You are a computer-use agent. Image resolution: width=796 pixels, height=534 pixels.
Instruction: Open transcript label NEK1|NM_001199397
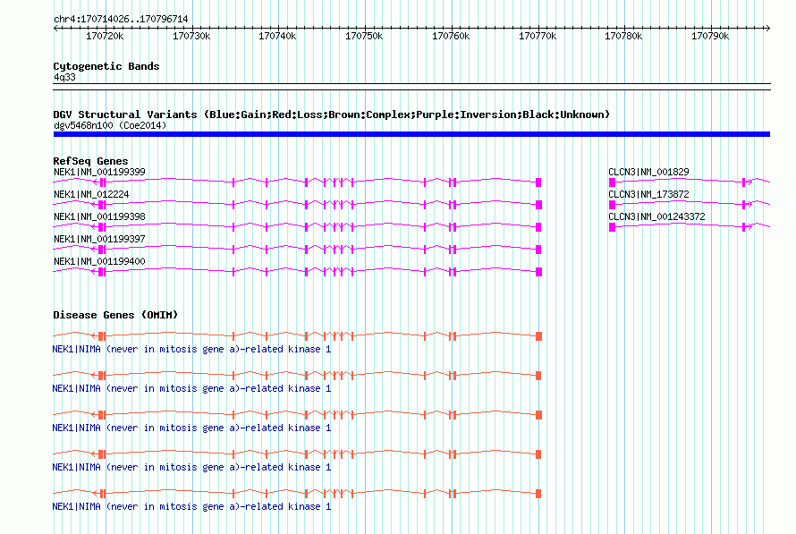99,239
